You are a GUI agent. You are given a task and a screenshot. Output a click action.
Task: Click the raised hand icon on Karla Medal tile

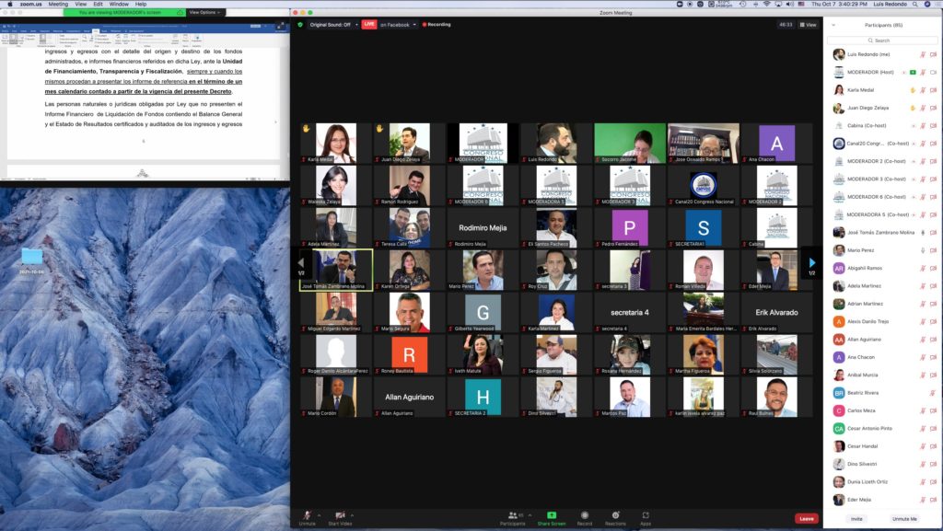(306, 129)
